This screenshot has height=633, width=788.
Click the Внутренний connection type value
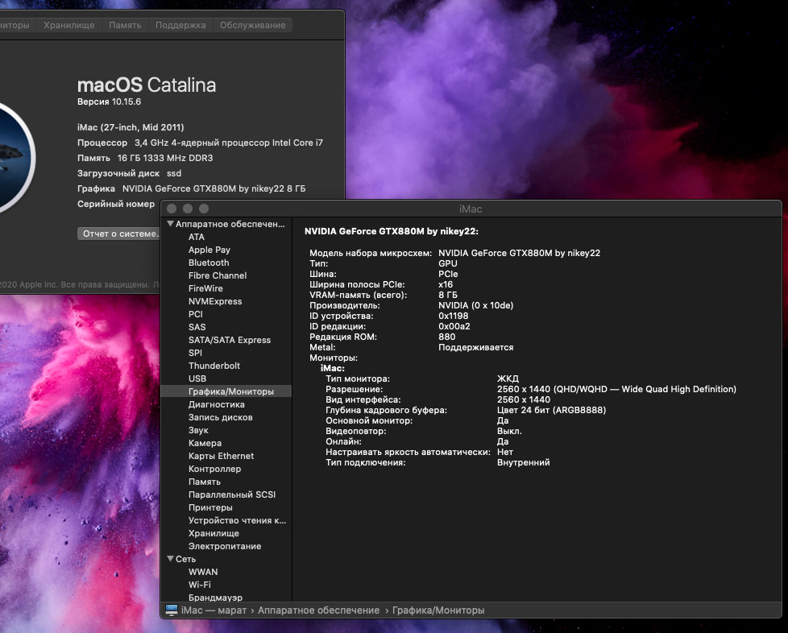pyautogui.click(x=523, y=463)
